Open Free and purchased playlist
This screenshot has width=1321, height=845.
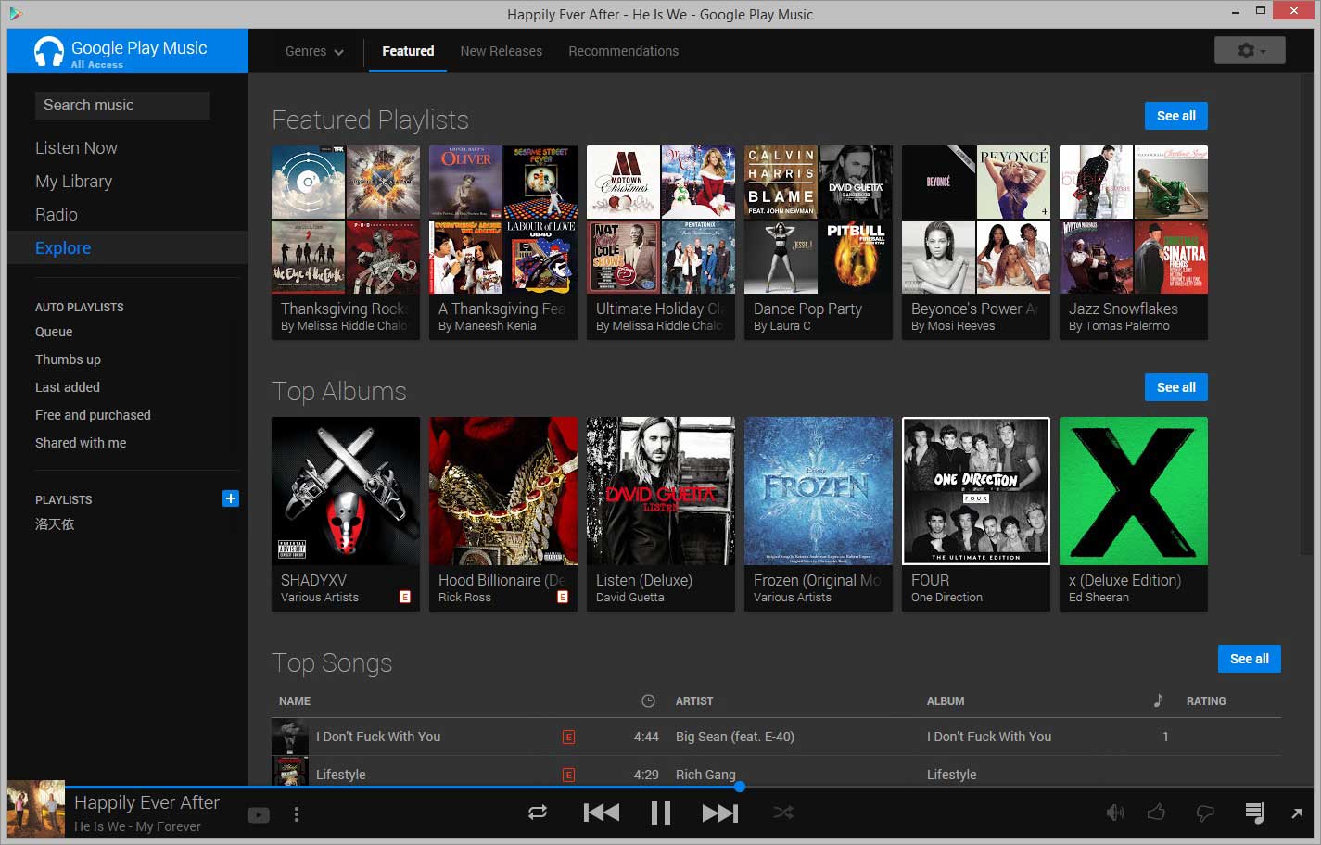tap(93, 415)
